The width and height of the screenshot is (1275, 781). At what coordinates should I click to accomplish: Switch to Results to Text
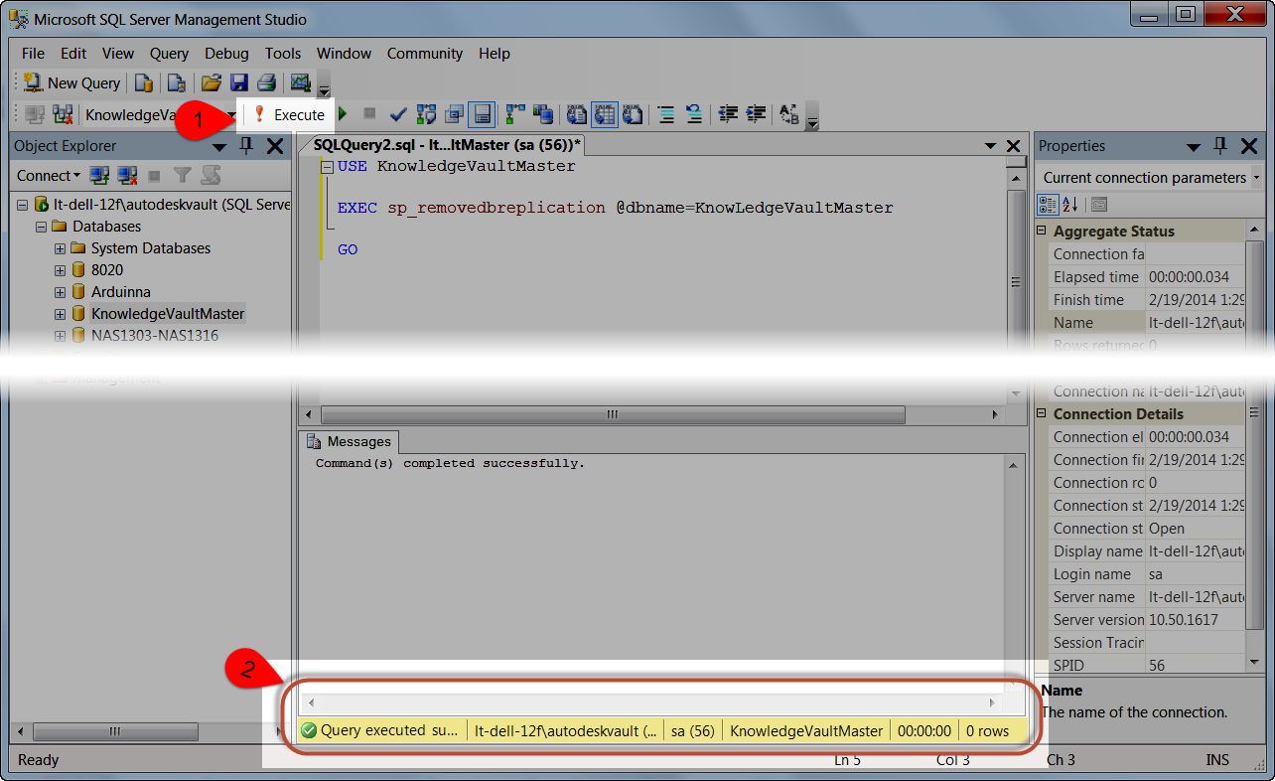click(577, 115)
